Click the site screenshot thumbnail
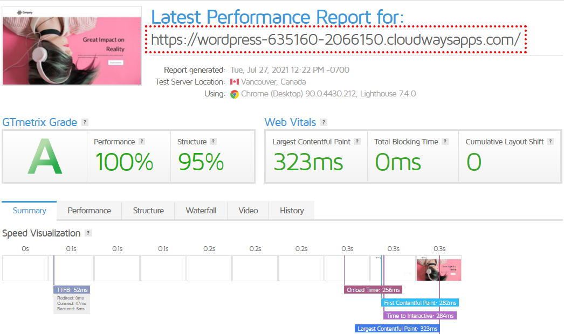Image resolution: width=564 pixels, height=334 pixels. 72,46
